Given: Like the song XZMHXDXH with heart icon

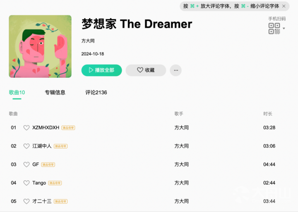Looking at the screenshot, I should coord(26,128).
